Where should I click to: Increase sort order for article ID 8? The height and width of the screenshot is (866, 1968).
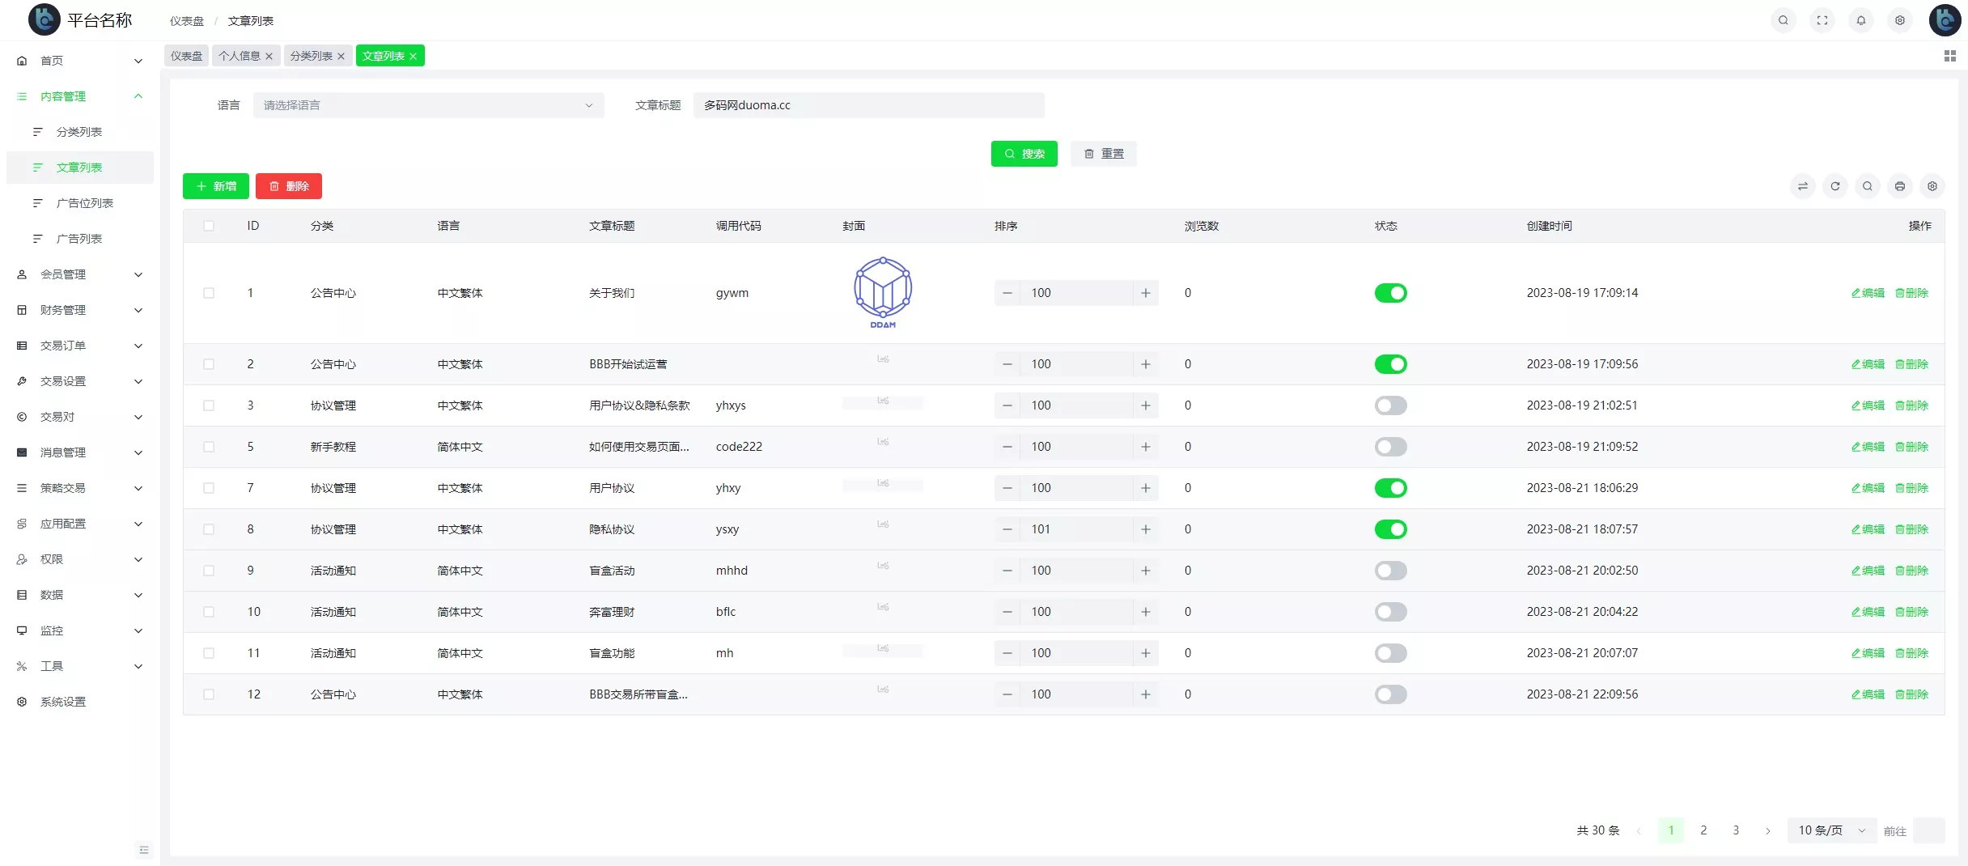(x=1145, y=529)
